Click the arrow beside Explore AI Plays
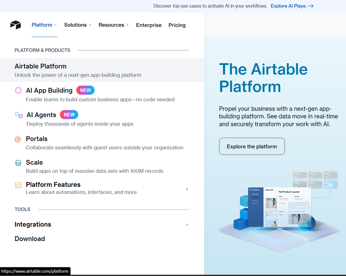This screenshot has height=276, width=346. coord(311,6)
